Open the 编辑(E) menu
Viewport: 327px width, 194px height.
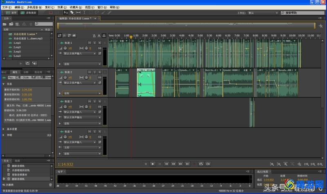(19, 7)
